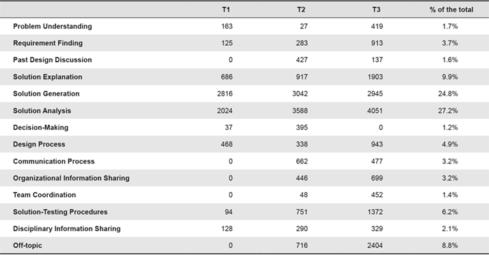Click the T1 column header
The width and height of the screenshot is (489, 255).
[x=226, y=10]
